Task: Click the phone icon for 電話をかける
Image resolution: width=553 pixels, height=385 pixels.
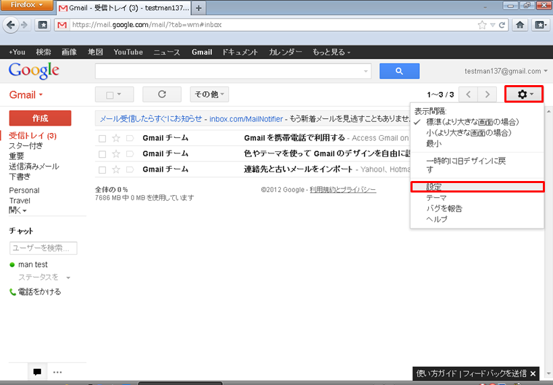Action: (x=12, y=292)
